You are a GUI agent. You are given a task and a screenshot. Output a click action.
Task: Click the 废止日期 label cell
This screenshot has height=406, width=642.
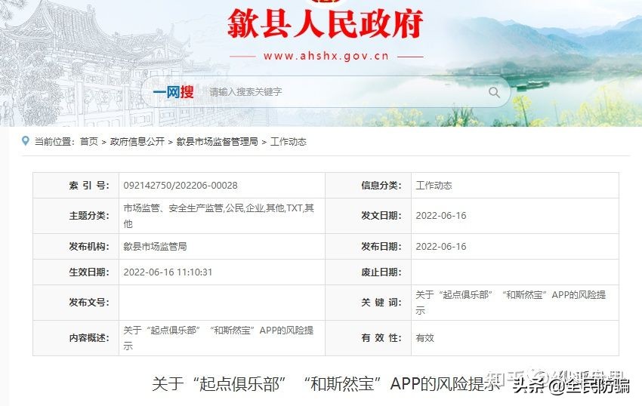click(368, 272)
